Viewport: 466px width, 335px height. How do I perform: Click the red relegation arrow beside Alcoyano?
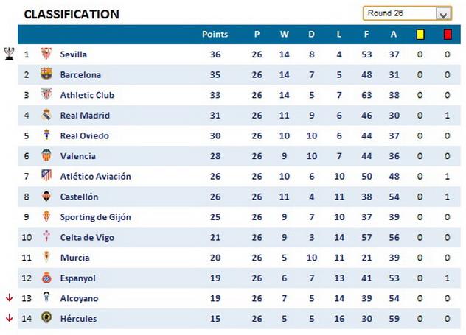(x=9, y=298)
